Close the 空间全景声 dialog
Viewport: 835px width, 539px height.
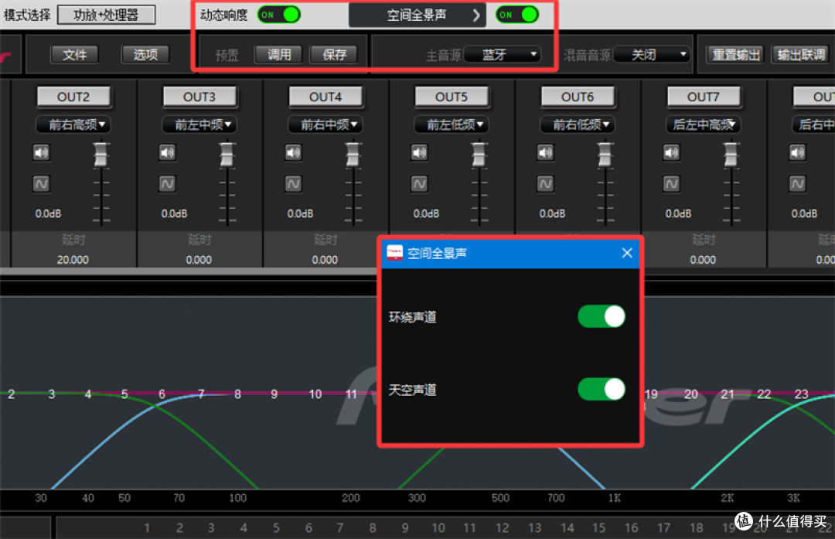(627, 252)
